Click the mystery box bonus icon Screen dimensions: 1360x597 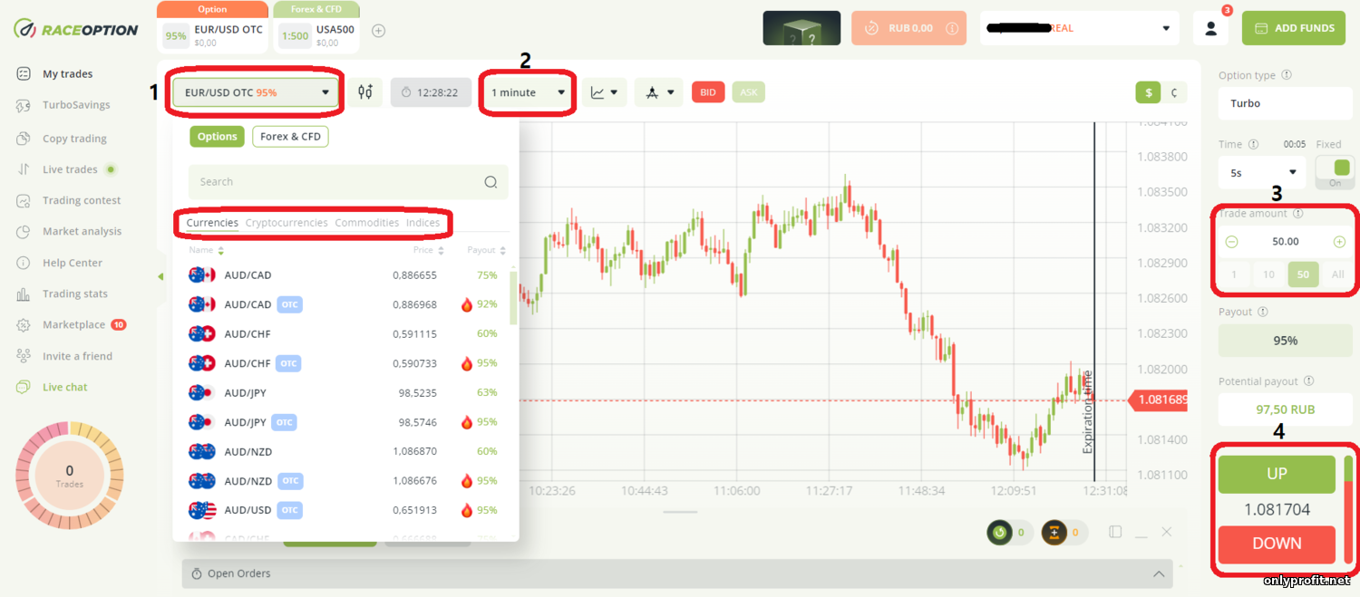tap(801, 28)
